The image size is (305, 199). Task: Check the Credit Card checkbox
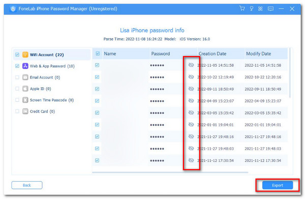[x=17, y=111]
